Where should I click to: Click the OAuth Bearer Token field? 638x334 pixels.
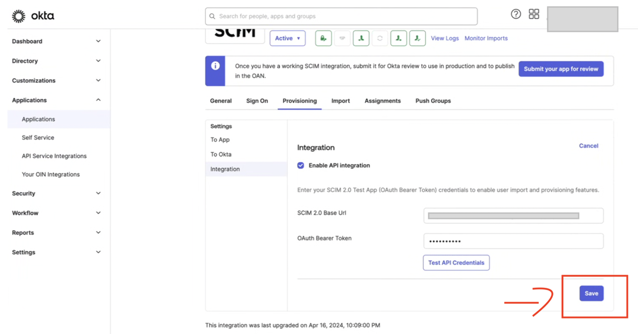513,241
